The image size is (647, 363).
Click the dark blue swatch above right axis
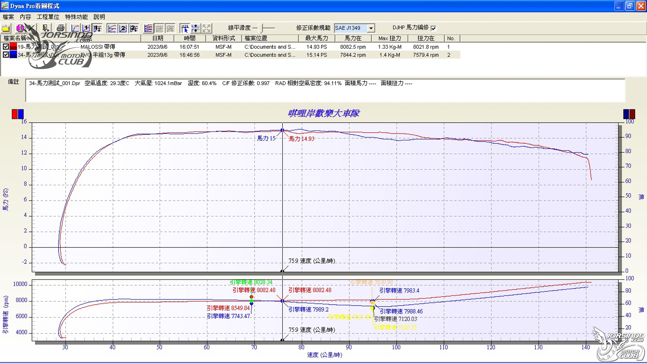click(x=626, y=114)
